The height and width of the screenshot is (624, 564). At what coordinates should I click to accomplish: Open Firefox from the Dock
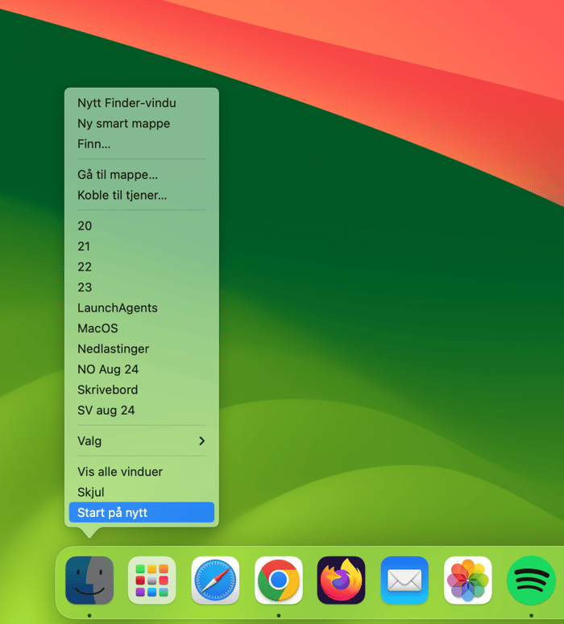coord(341,580)
